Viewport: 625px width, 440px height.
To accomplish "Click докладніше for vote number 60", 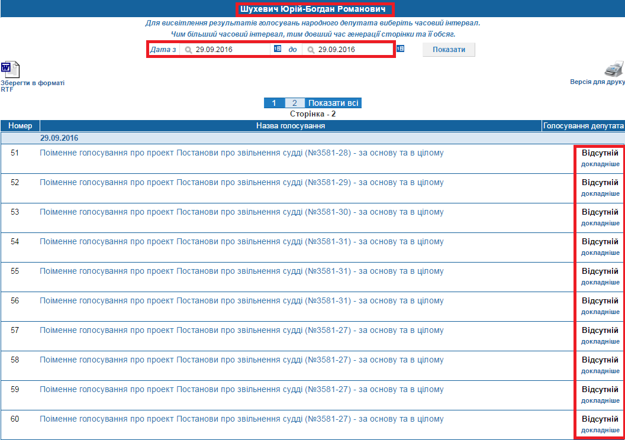I will (600, 431).
